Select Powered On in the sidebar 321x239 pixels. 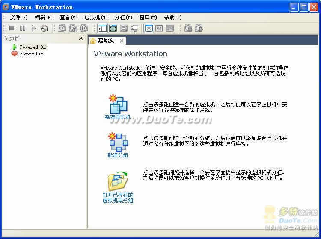32,47
